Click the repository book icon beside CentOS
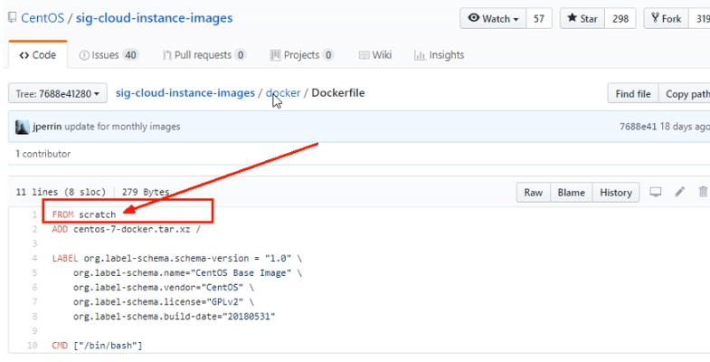The width and height of the screenshot is (710, 362). [13, 18]
